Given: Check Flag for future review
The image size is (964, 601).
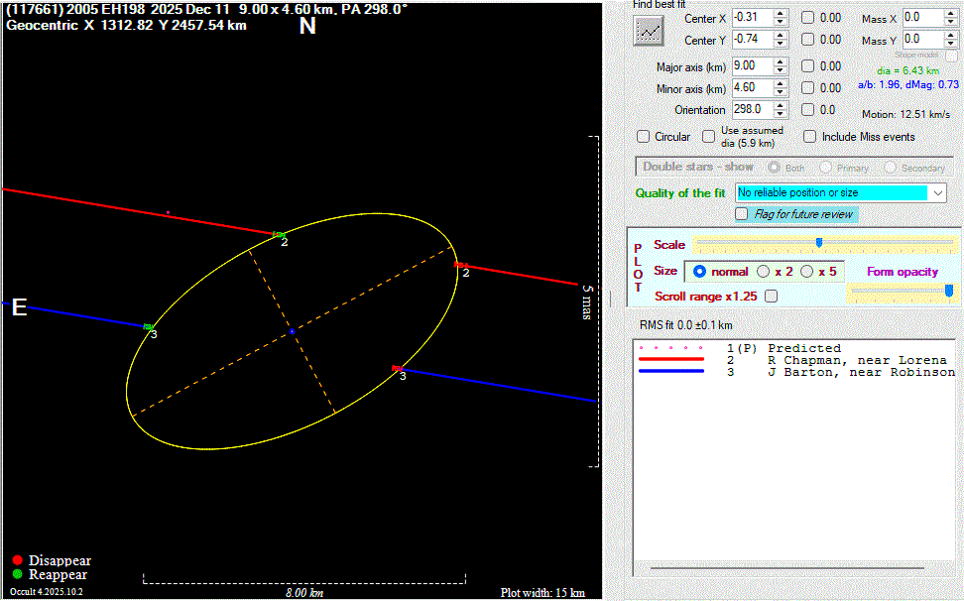Looking at the screenshot, I should 741,214.
